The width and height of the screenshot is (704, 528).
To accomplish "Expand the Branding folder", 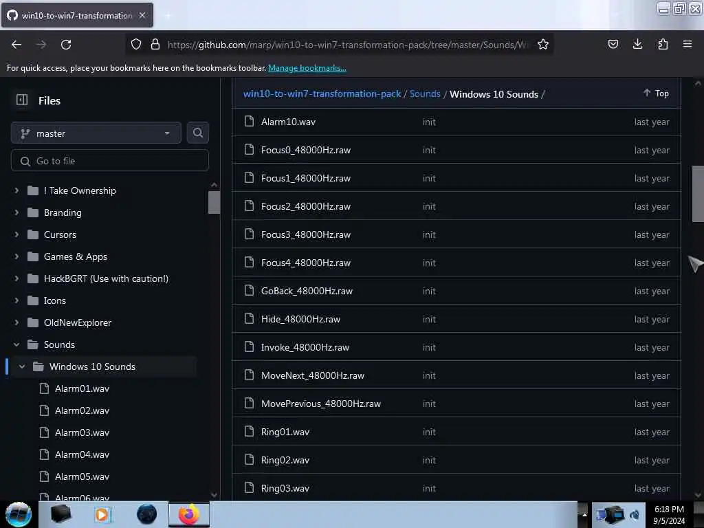I will pyautogui.click(x=16, y=212).
